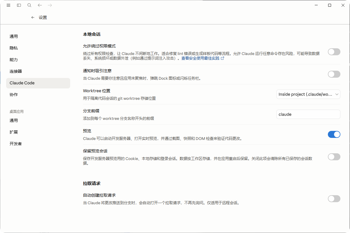Select 通用 under account settings sidebar
Image resolution: width=350 pixels, height=233 pixels.
pos(38,36)
